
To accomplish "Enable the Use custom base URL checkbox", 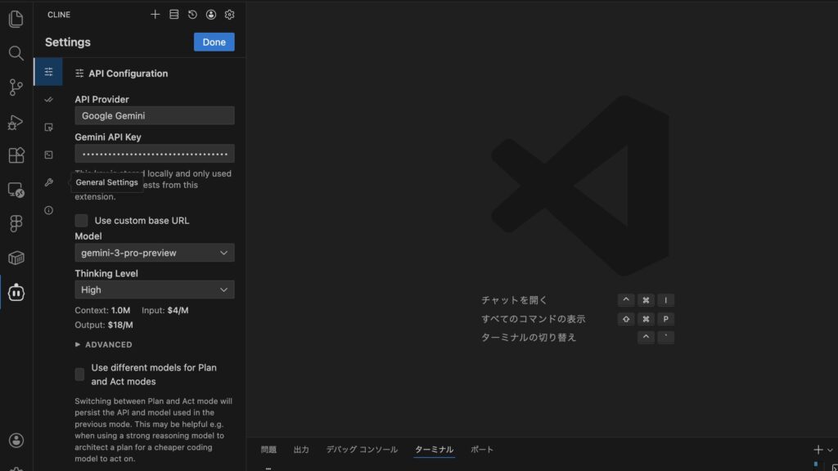I will 81,221.
